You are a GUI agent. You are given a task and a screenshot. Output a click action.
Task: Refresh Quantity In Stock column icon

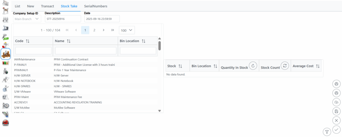[253, 66]
